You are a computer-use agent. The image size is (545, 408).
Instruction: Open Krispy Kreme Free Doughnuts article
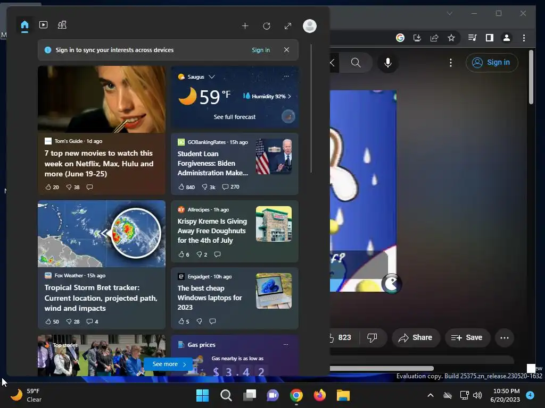pos(212,231)
